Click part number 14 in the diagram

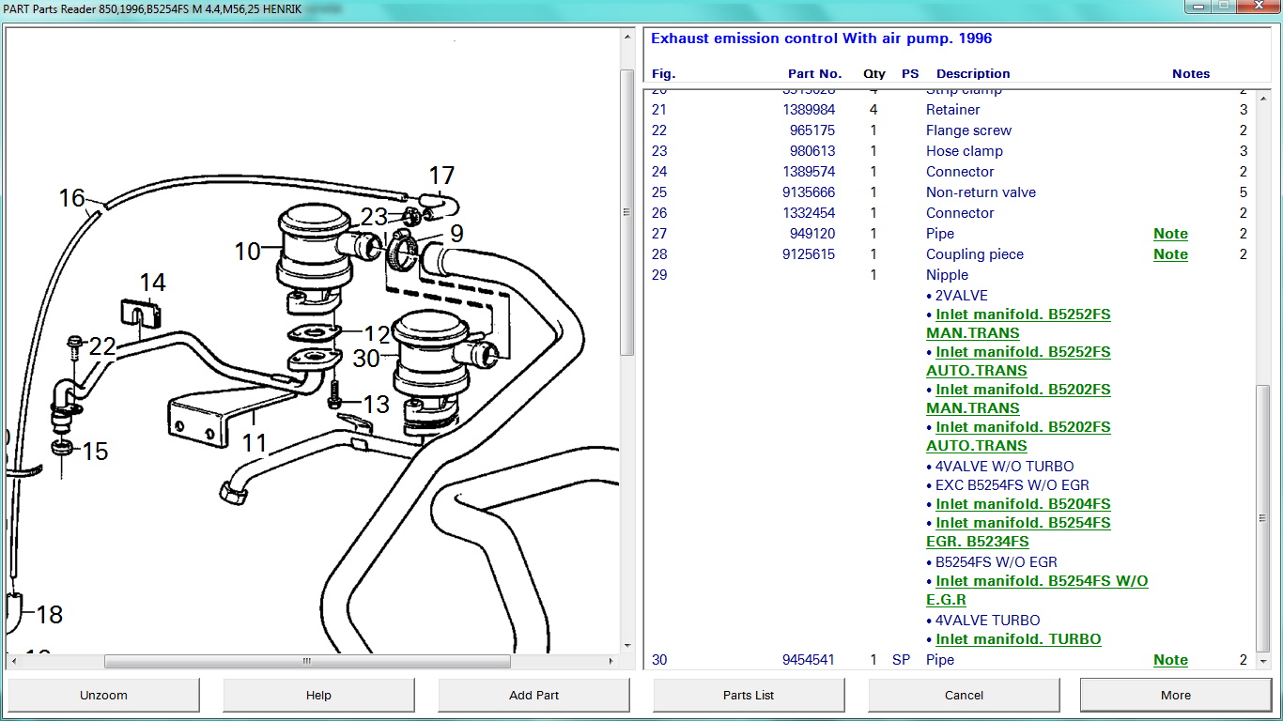152,283
